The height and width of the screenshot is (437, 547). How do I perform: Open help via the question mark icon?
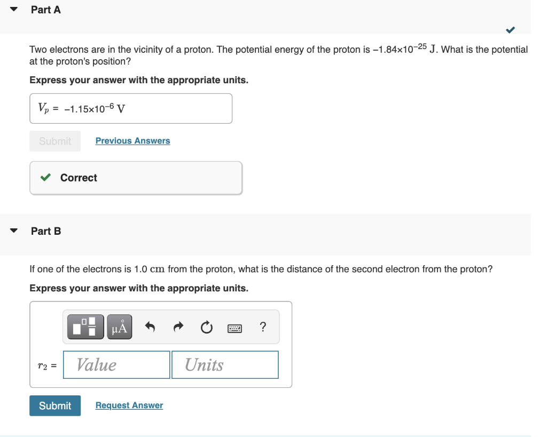coord(263,327)
